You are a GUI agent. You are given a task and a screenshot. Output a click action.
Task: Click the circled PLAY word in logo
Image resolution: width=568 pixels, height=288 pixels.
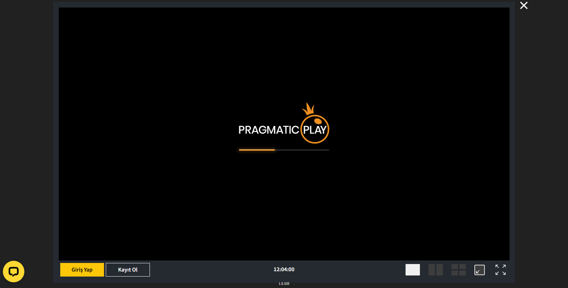tap(314, 130)
